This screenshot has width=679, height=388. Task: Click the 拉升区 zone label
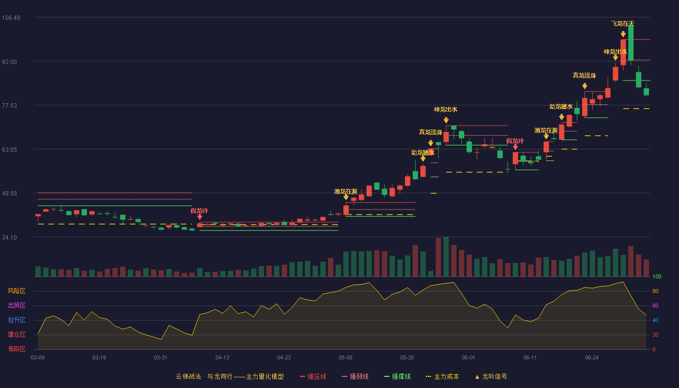pyautogui.click(x=16, y=320)
